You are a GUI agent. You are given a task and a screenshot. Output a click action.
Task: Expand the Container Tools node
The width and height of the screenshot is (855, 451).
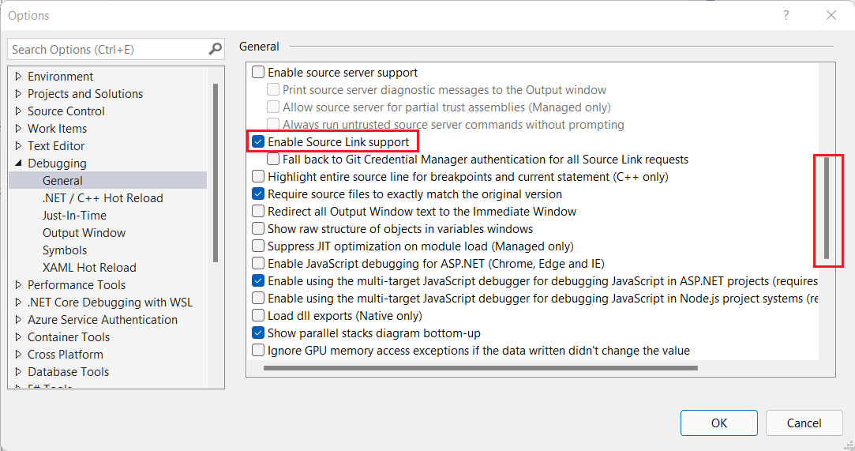point(18,337)
